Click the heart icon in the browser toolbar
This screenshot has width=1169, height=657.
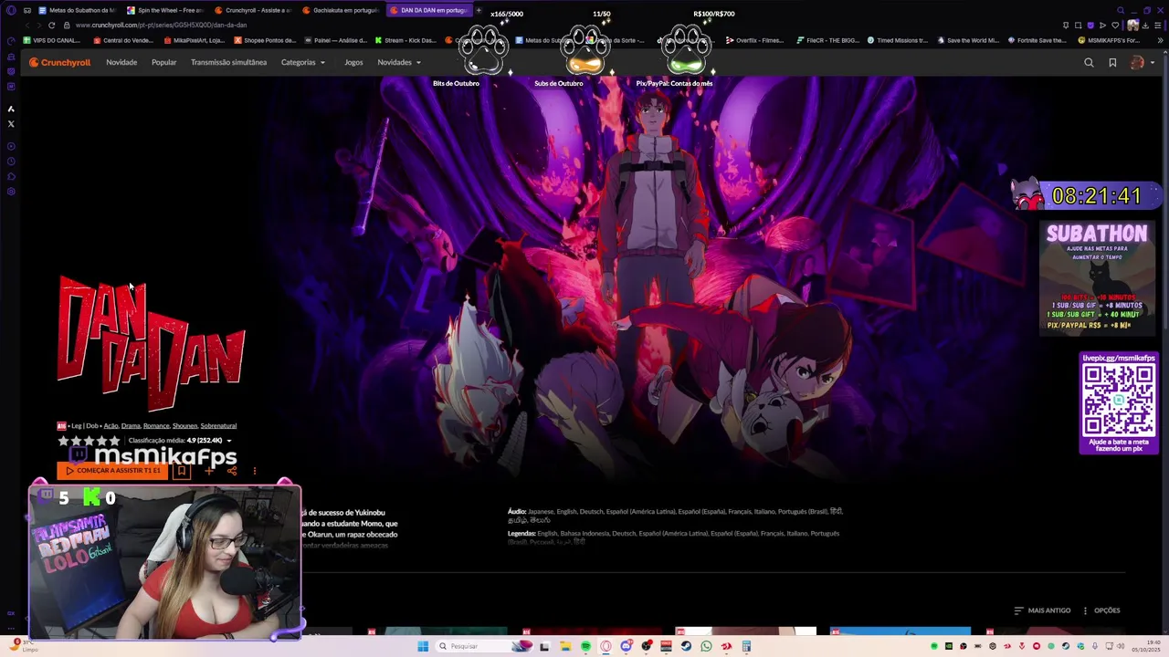tap(1114, 25)
